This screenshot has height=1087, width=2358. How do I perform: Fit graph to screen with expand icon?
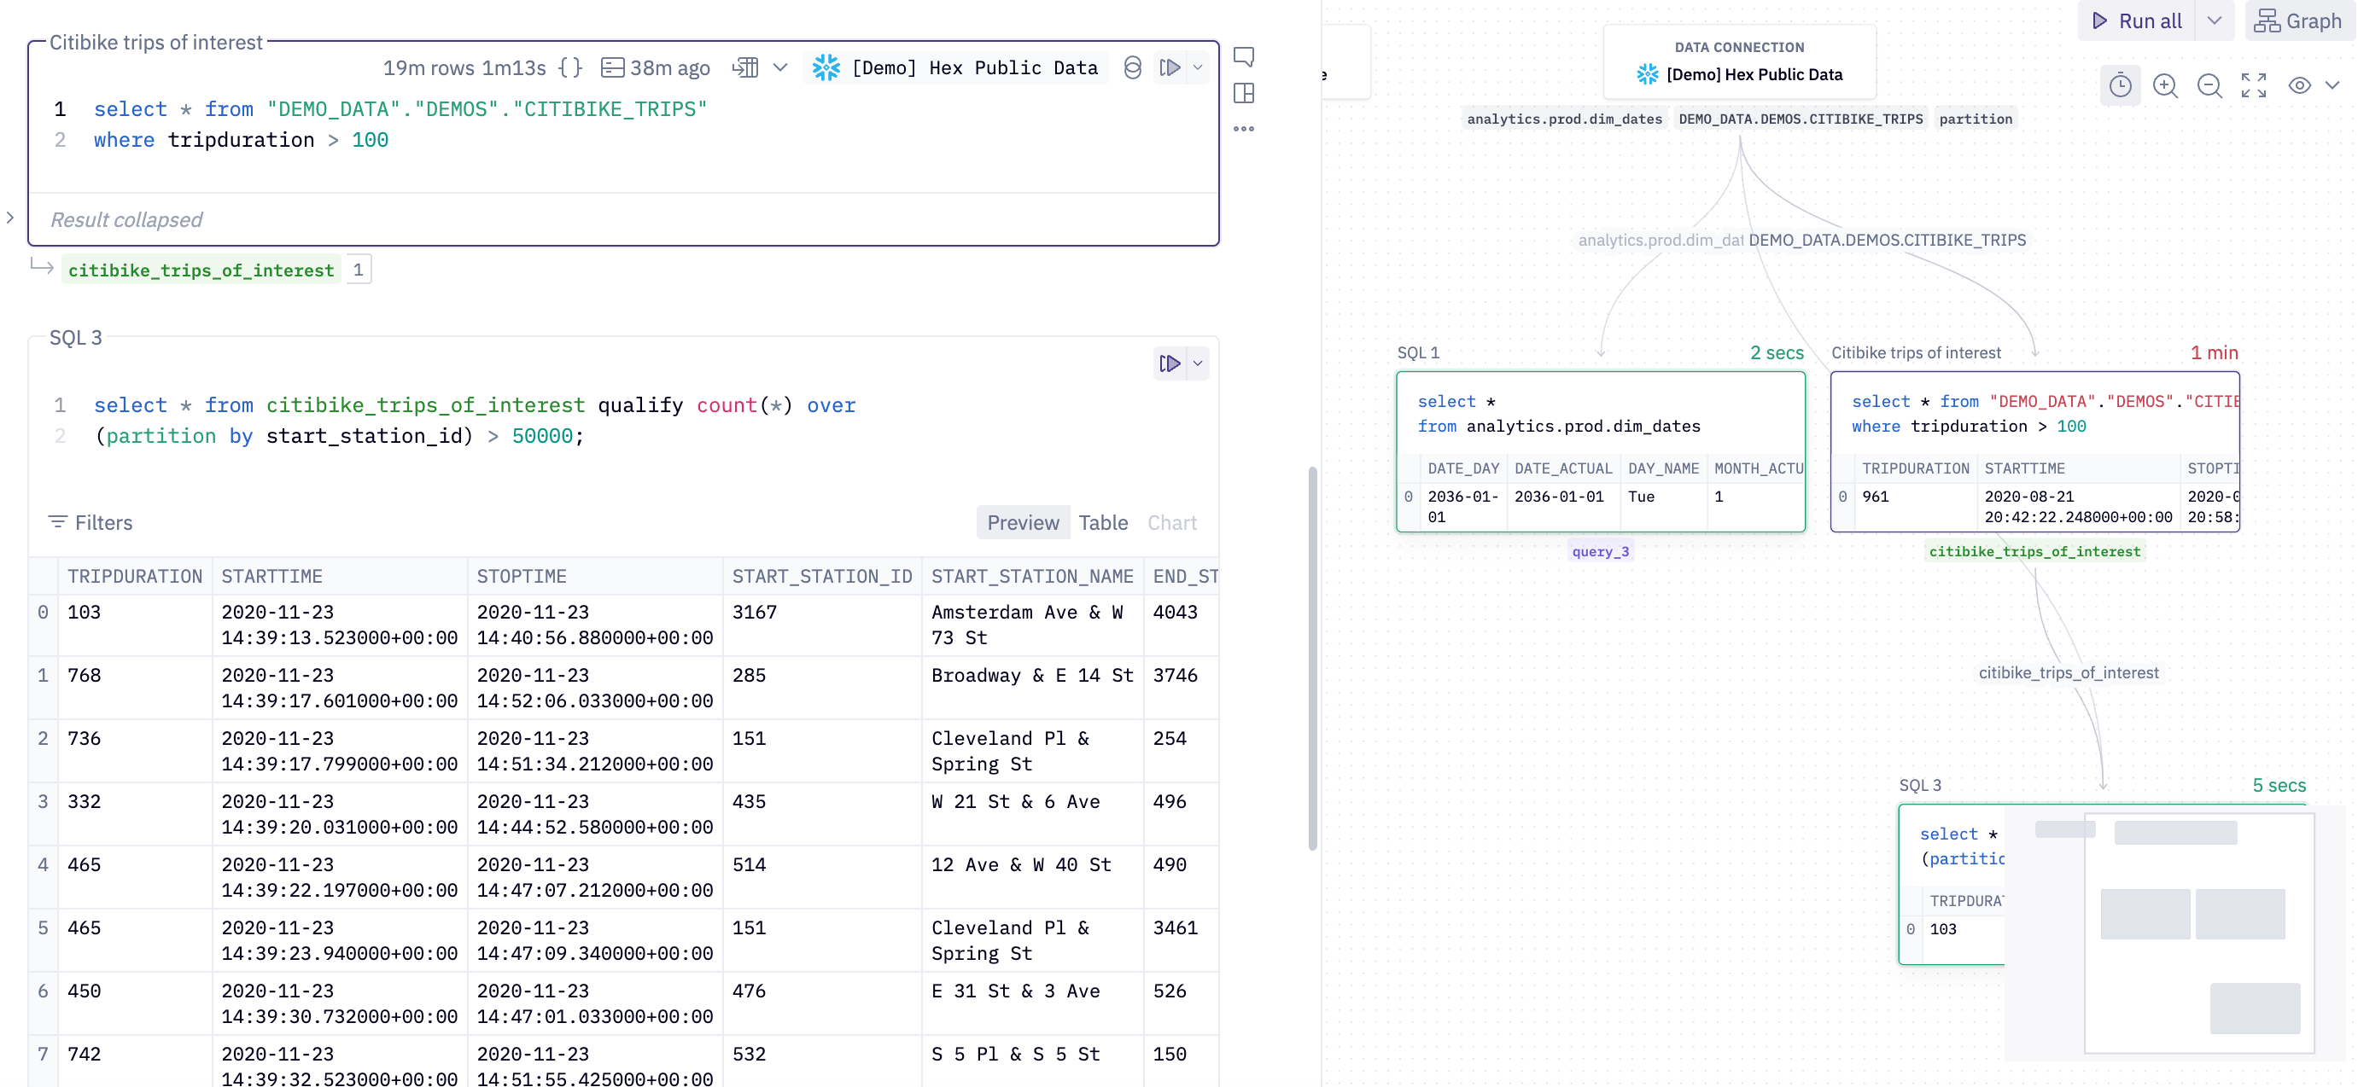point(2254,86)
